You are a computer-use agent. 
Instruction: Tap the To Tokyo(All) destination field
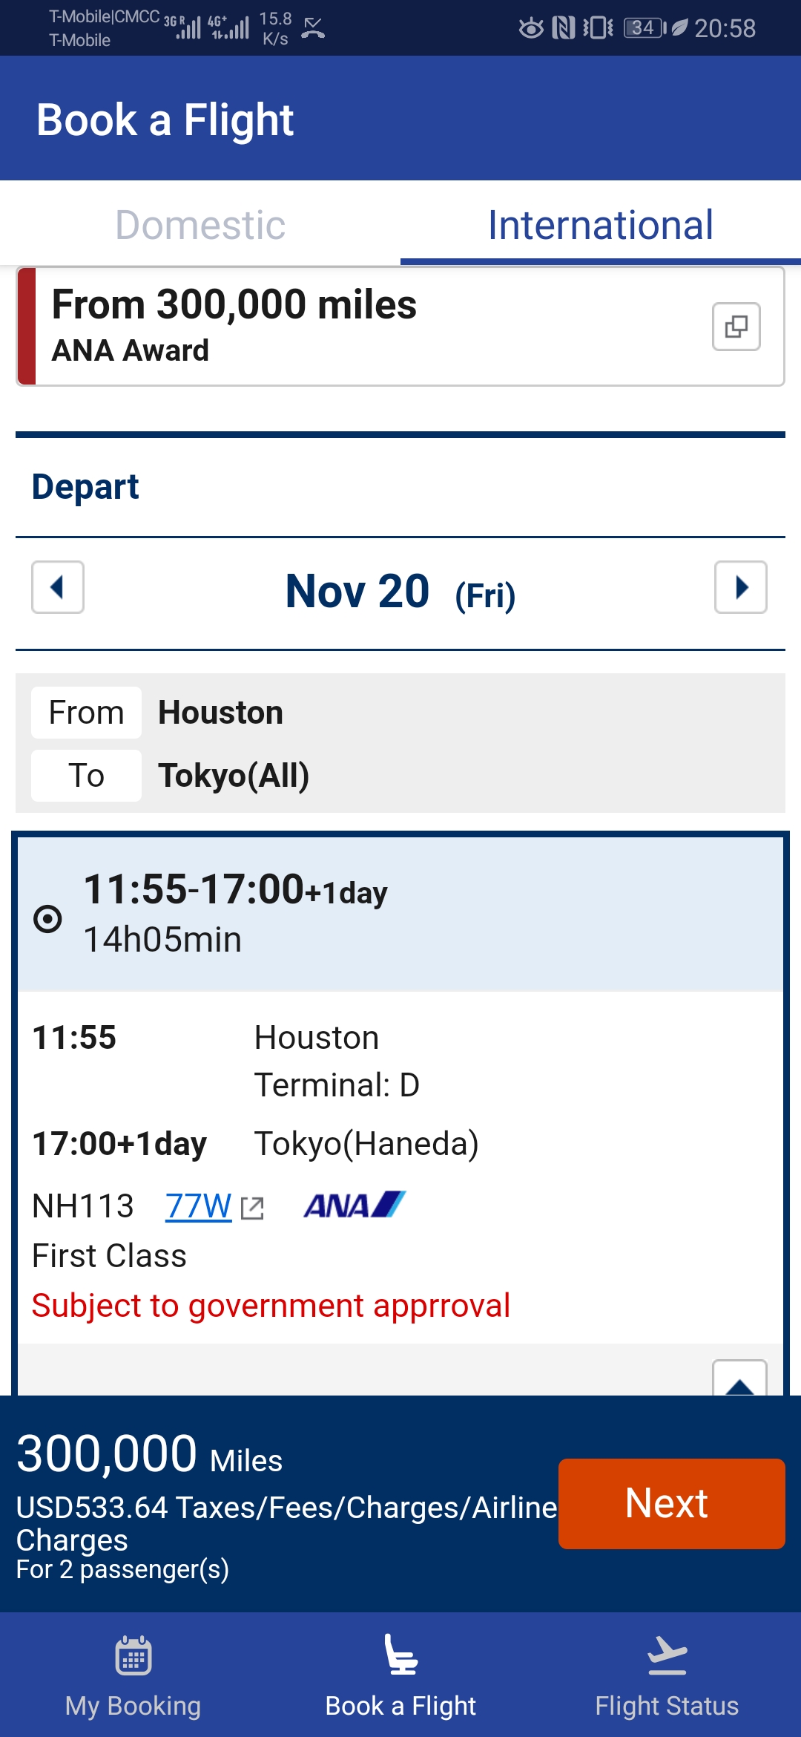click(400, 776)
